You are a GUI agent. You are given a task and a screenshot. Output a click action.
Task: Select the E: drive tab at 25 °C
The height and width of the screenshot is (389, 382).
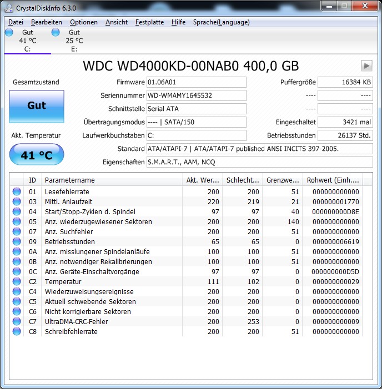click(74, 41)
